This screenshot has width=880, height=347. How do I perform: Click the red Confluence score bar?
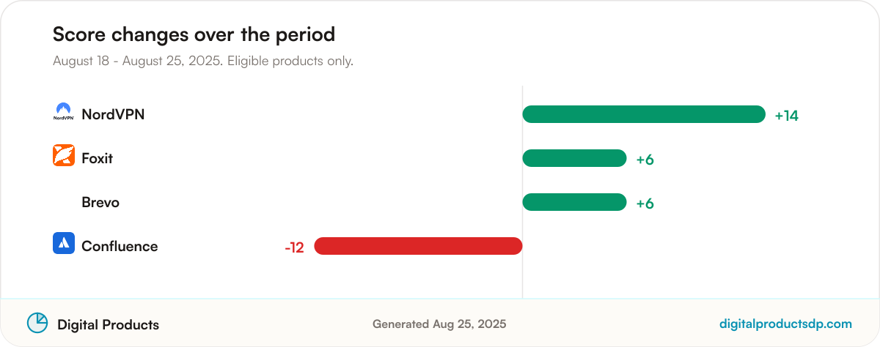[x=418, y=246]
